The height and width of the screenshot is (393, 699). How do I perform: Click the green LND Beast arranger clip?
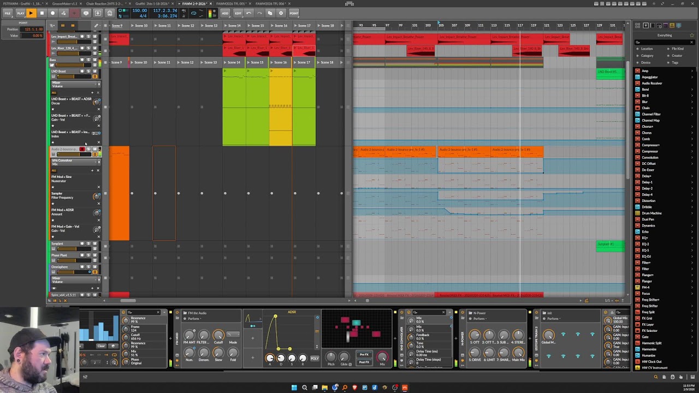coord(611,74)
